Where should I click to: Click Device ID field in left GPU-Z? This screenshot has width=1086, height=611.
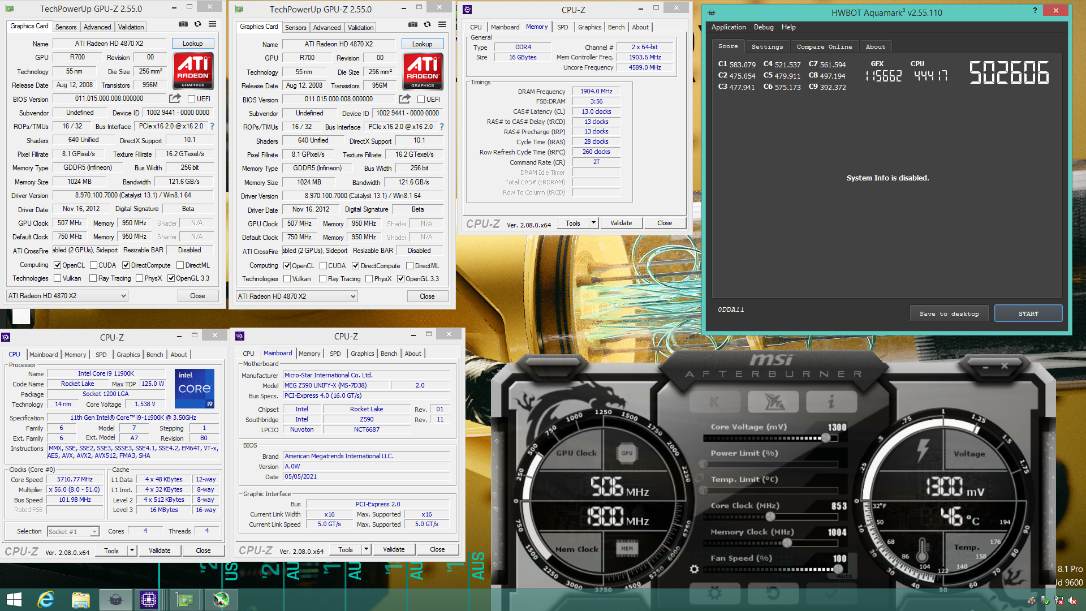pyautogui.click(x=178, y=113)
